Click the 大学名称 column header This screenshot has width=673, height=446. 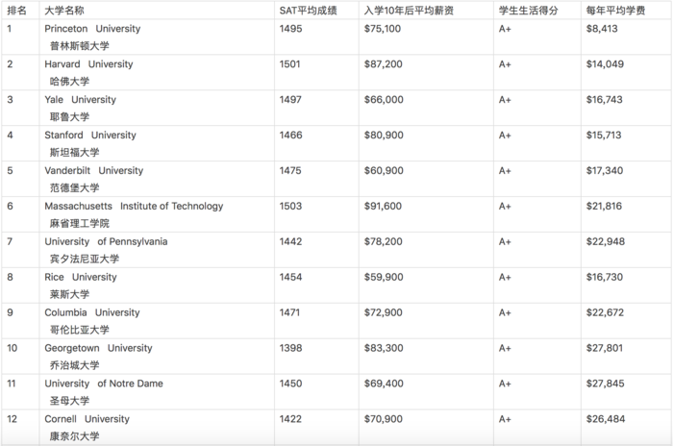coord(64,11)
